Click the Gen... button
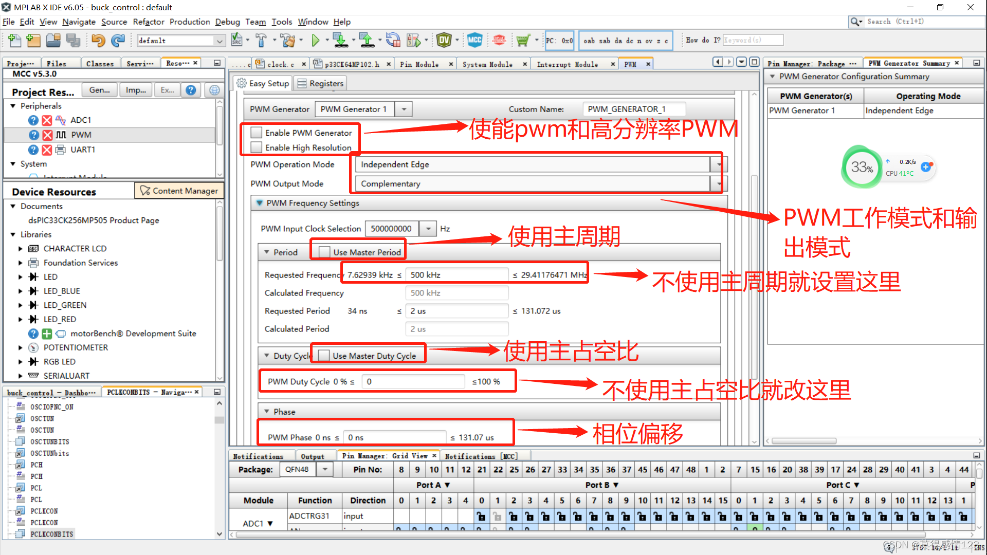Image resolution: width=987 pixels, height=555 pixels. click(x=99, y=90)
